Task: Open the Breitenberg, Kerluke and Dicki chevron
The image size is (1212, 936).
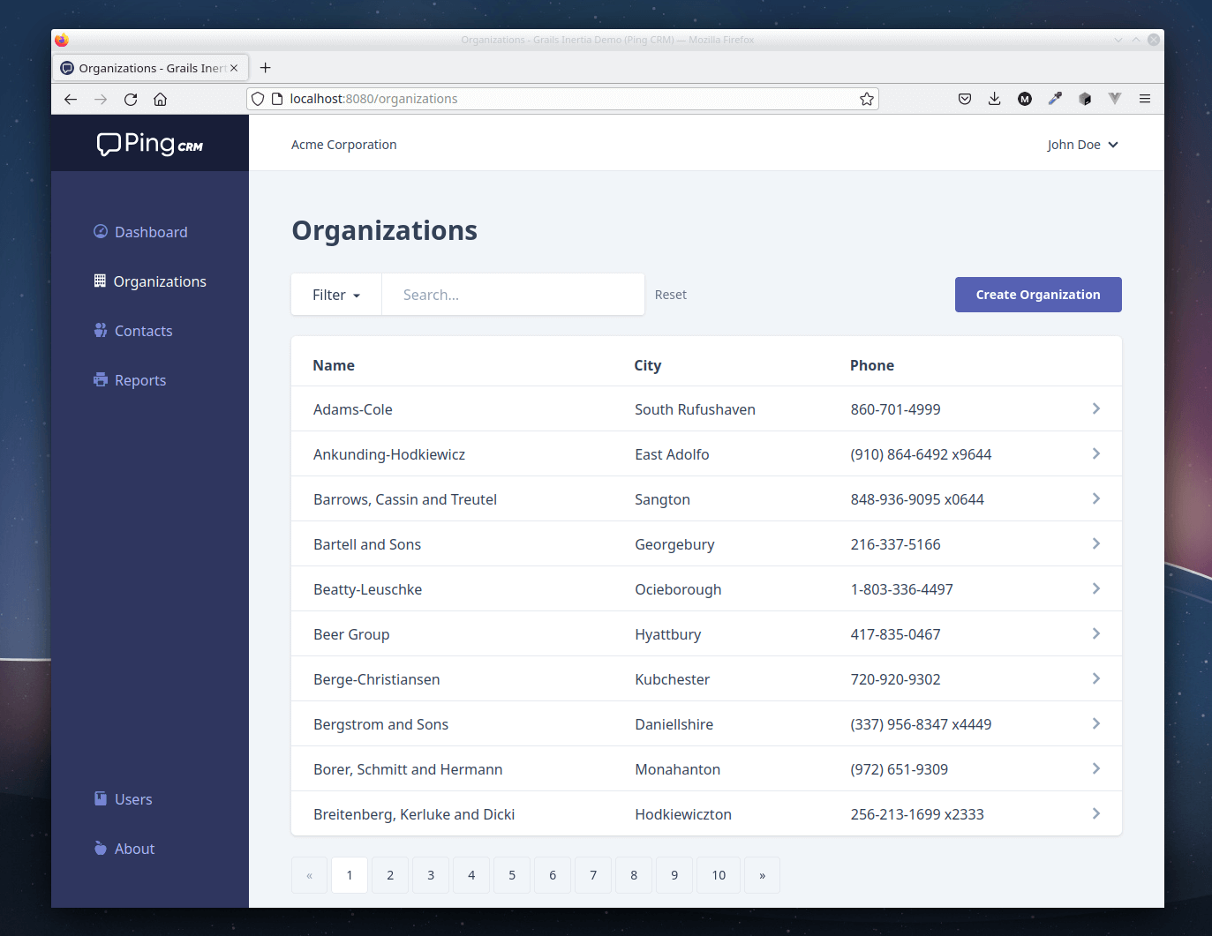Action: (1096, 813)
